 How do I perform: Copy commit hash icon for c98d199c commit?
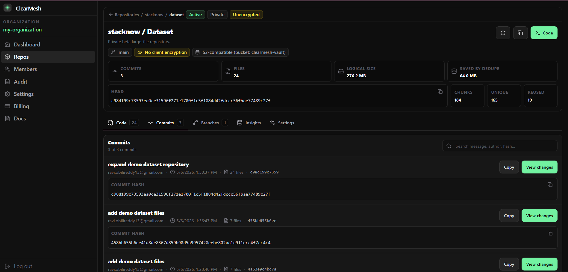pyautogui.click(x=550, y=185)
